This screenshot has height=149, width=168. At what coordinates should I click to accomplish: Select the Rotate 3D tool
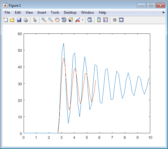click(x=64, y=20)
